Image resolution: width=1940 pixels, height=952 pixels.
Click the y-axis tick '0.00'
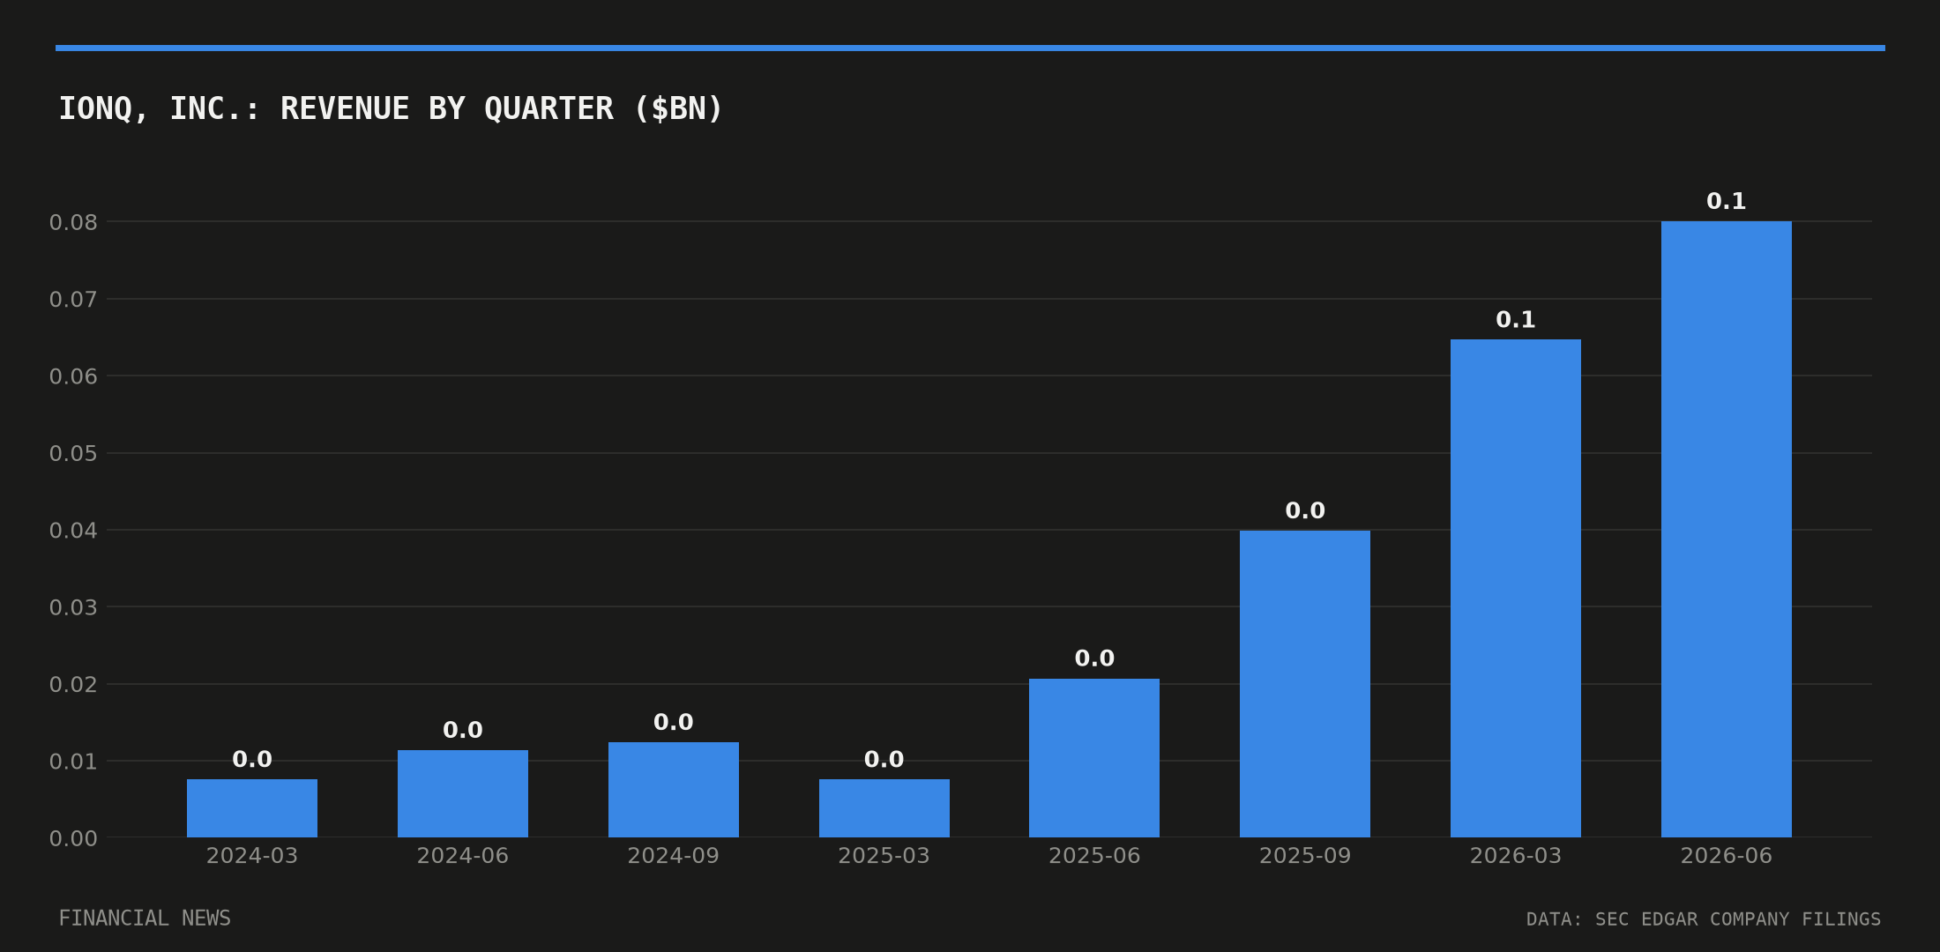(x=73, y=838)
